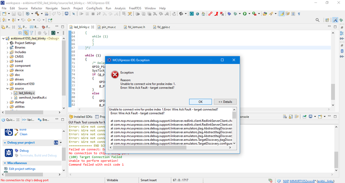Switch to the Debug perspective bug icon
Viewport: 345px width, 183px height.
(341, 20)
